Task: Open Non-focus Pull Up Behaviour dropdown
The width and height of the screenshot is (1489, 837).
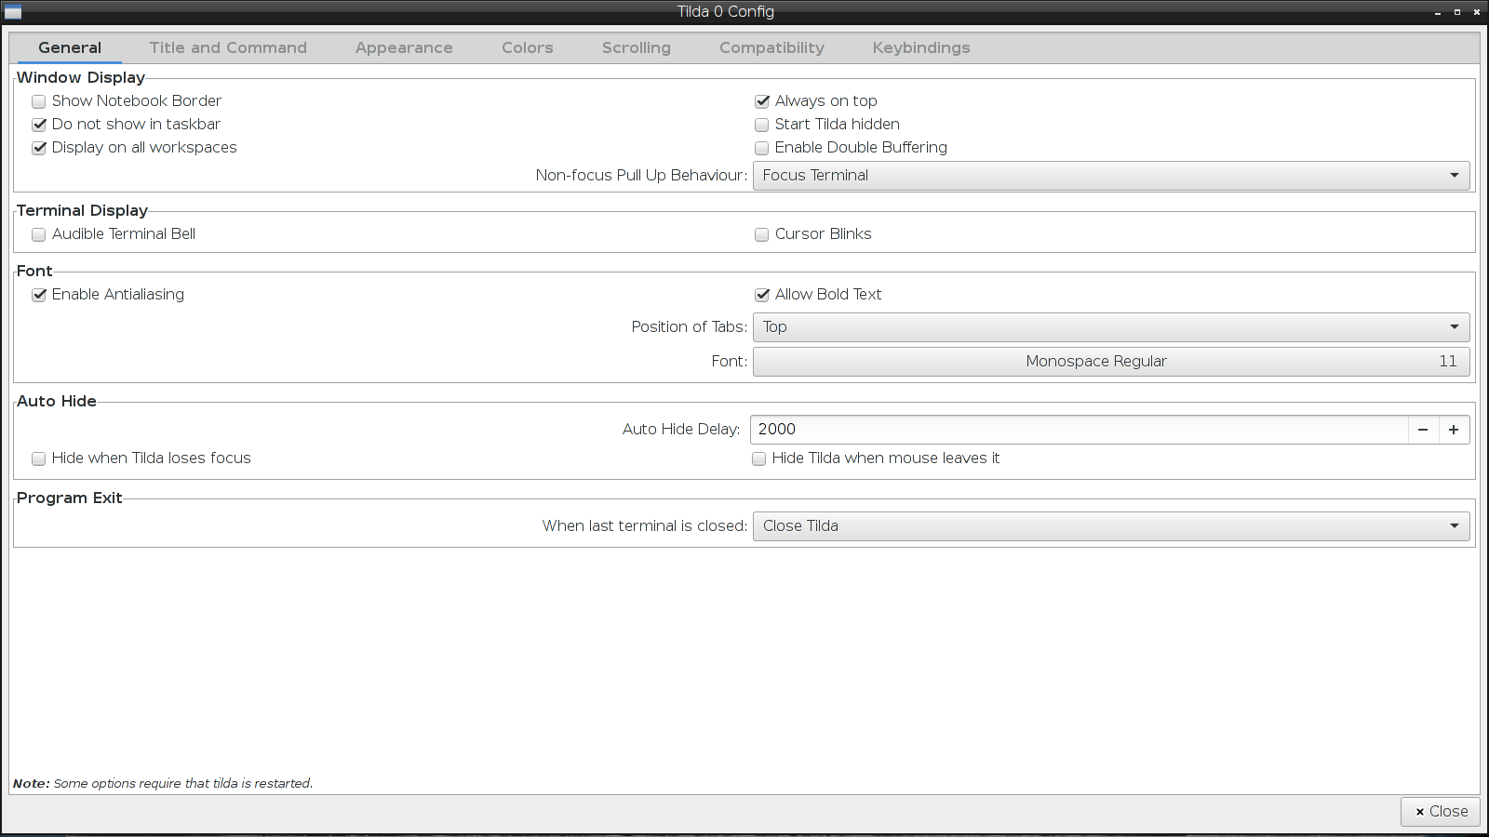Action: [x=1111, y=176]
